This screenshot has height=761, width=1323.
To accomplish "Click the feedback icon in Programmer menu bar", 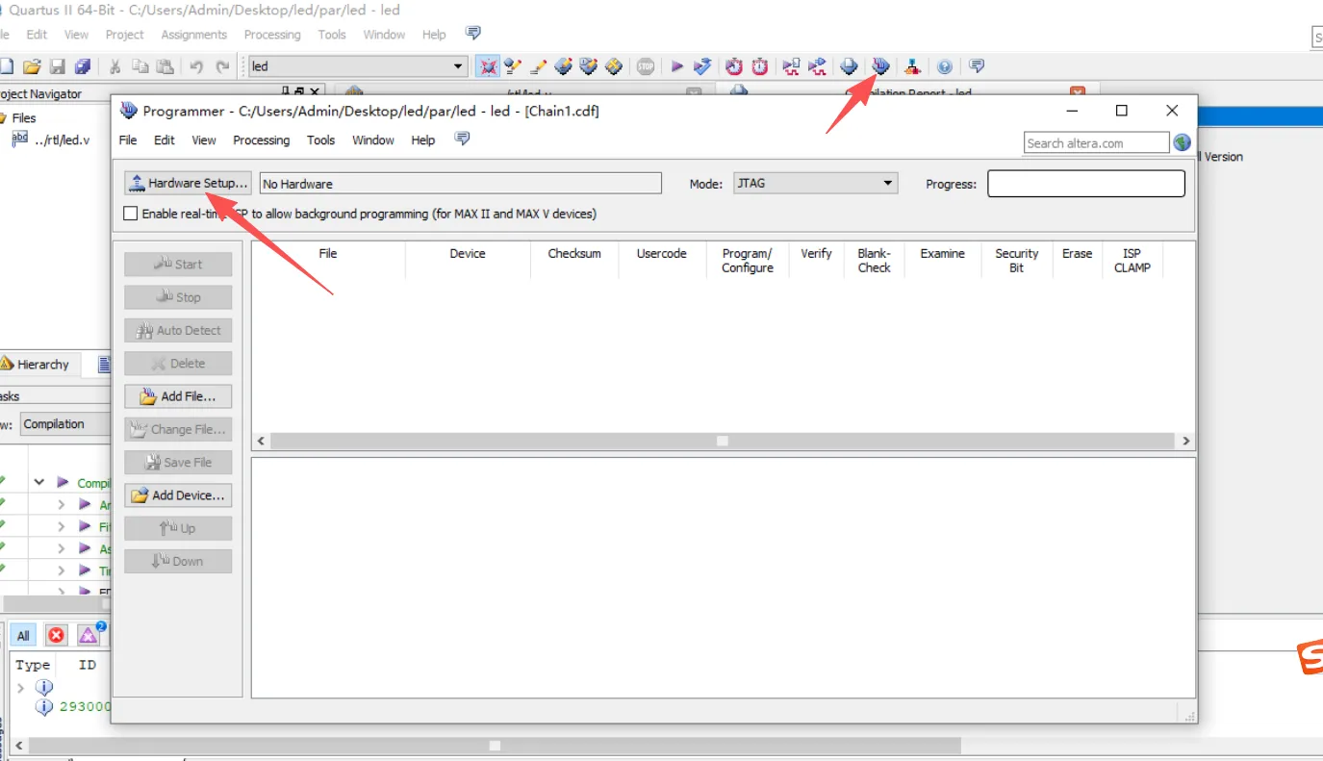I will 462,140.
